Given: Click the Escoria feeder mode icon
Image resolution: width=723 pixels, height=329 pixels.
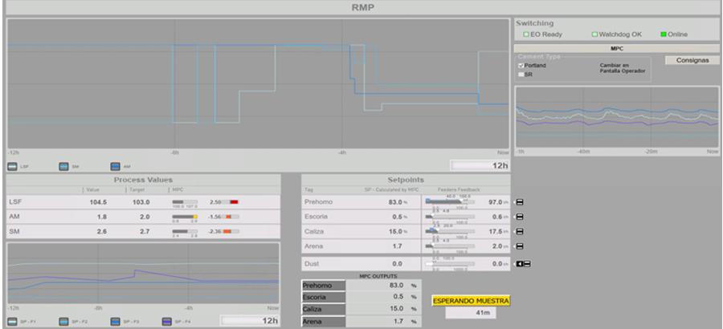Looking at the screenshot, I should (519, 217).
